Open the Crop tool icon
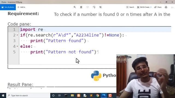175x98 pixels. pyautogui.click(x=100, y=7)
